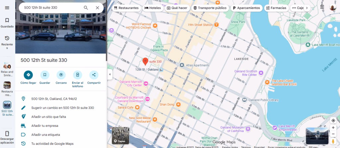Open the Street View thumbnail preview
The image size is (340, 148).
coord(317,136)
